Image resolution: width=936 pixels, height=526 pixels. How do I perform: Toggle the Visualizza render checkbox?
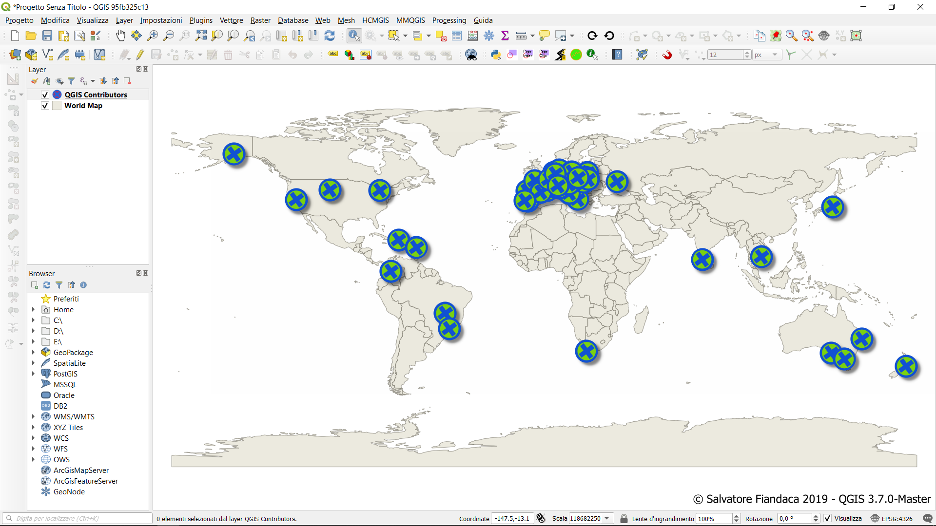point(828,519)
